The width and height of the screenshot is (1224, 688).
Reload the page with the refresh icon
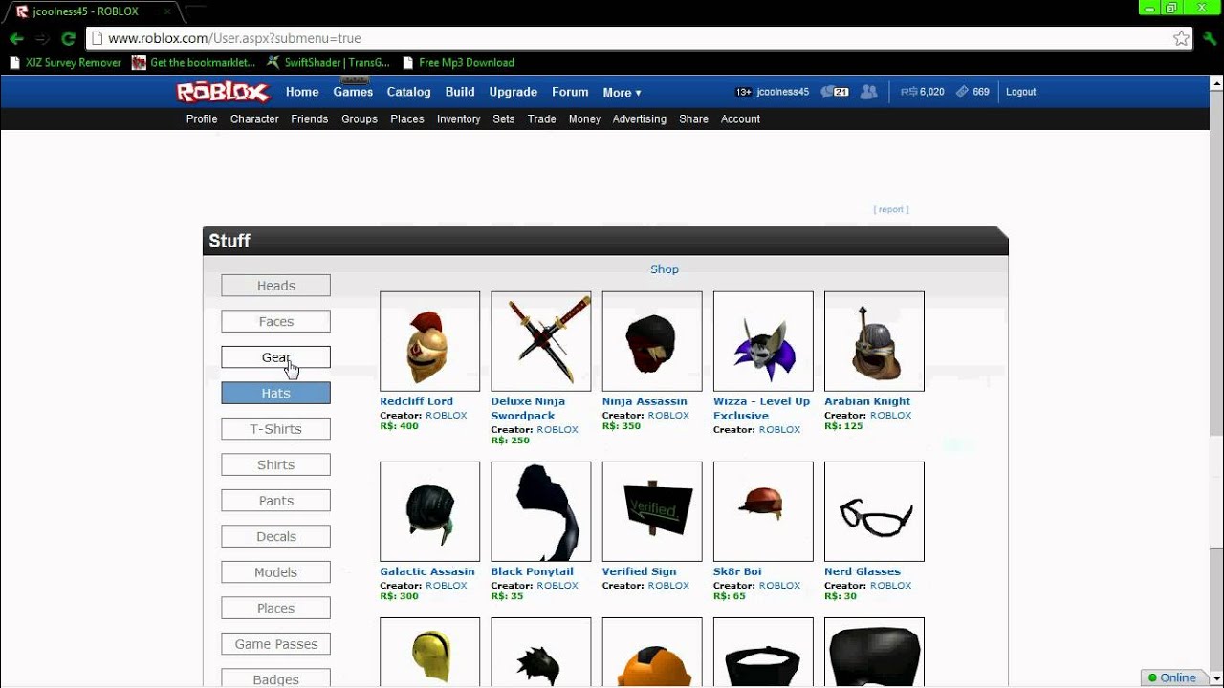click(66, 38)
